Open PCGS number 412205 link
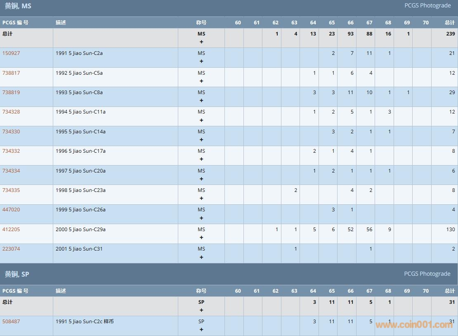 [x=11, y=230]
